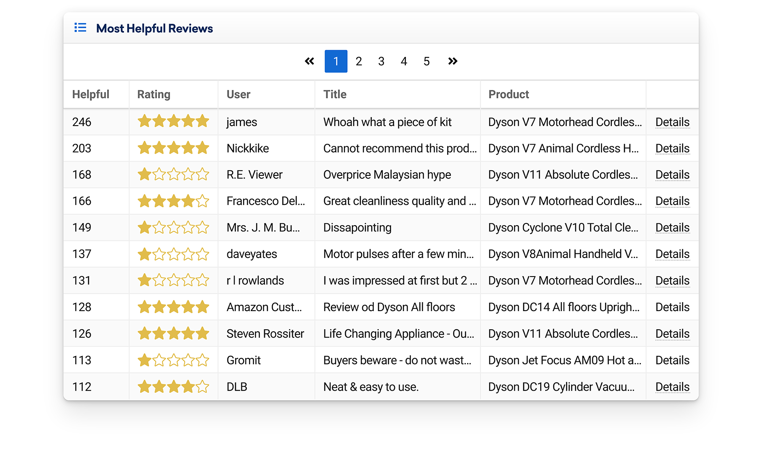The height and width of the screenshot is (462, 762).
Task: Click the one-star rating in R.E. Viewer's row
Action: [173, 174]
